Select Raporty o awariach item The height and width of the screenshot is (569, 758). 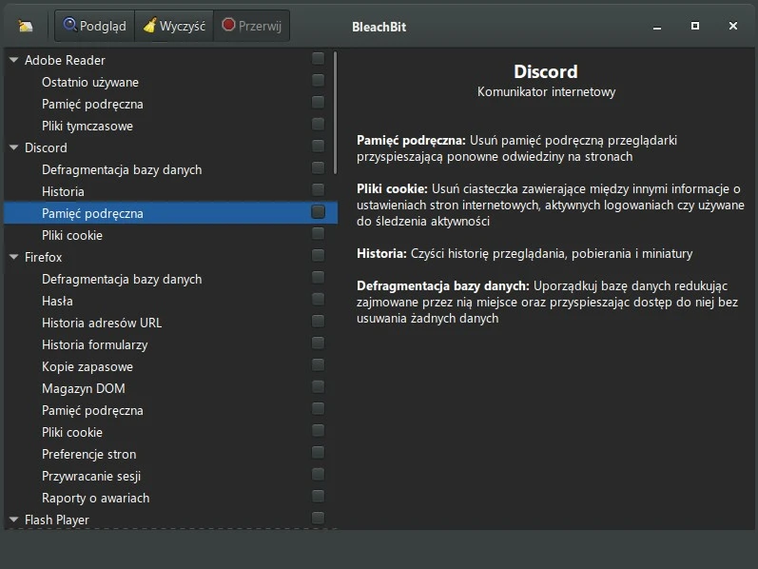[95, 498]
